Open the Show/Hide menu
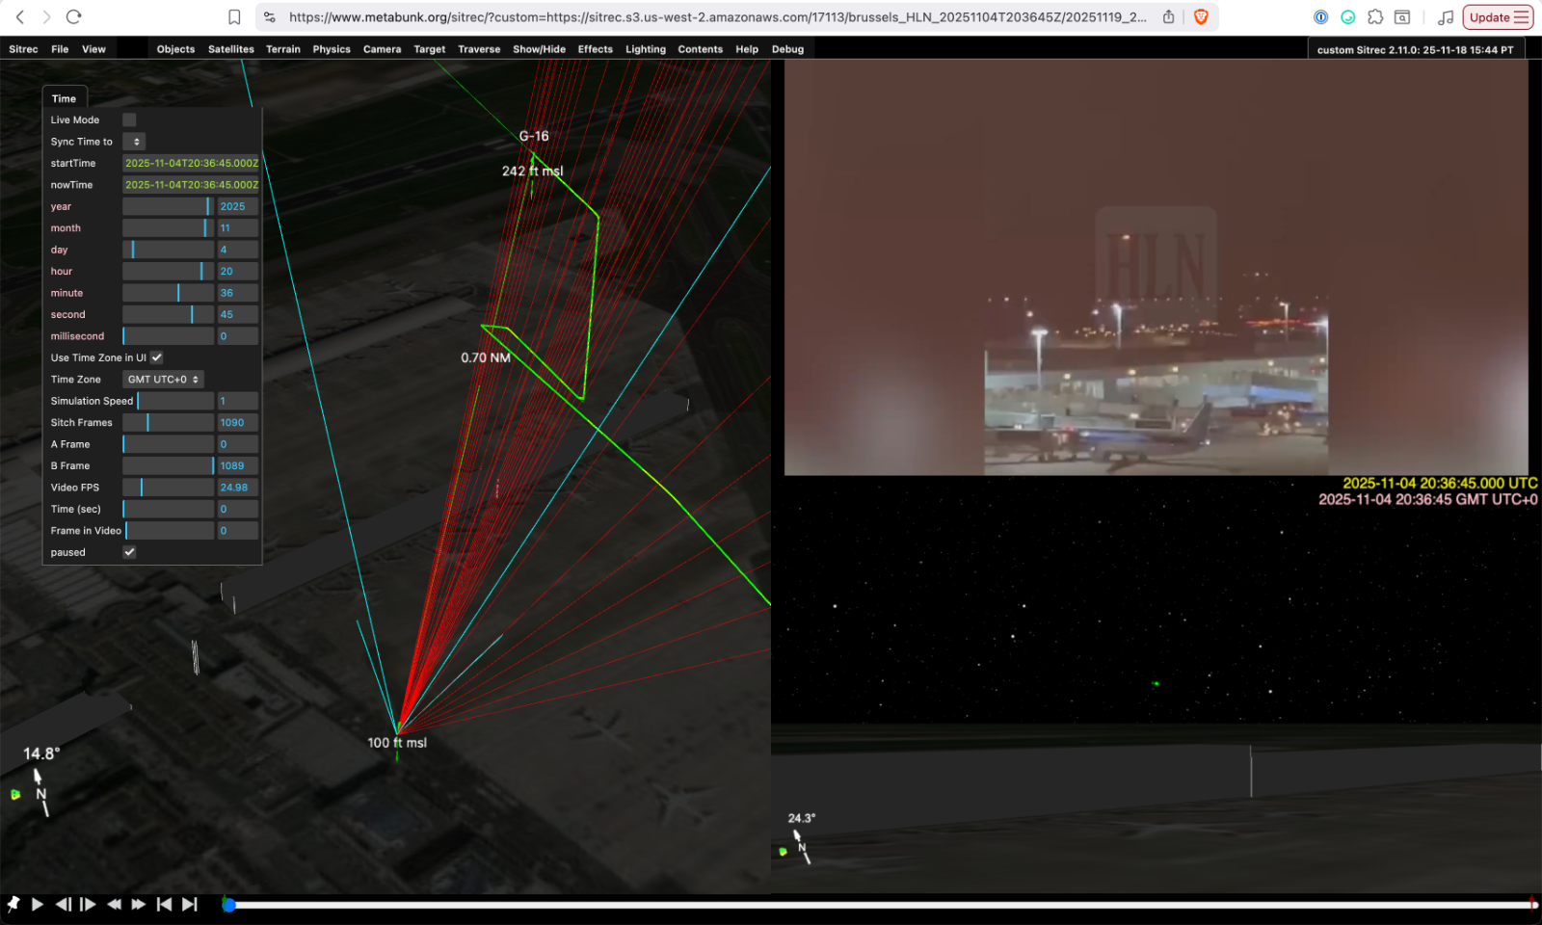Viewport: 1542px width, 925px height. pyautogui.click(x=539, y=49)
